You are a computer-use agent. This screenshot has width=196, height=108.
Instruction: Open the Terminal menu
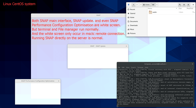(140, 68)
